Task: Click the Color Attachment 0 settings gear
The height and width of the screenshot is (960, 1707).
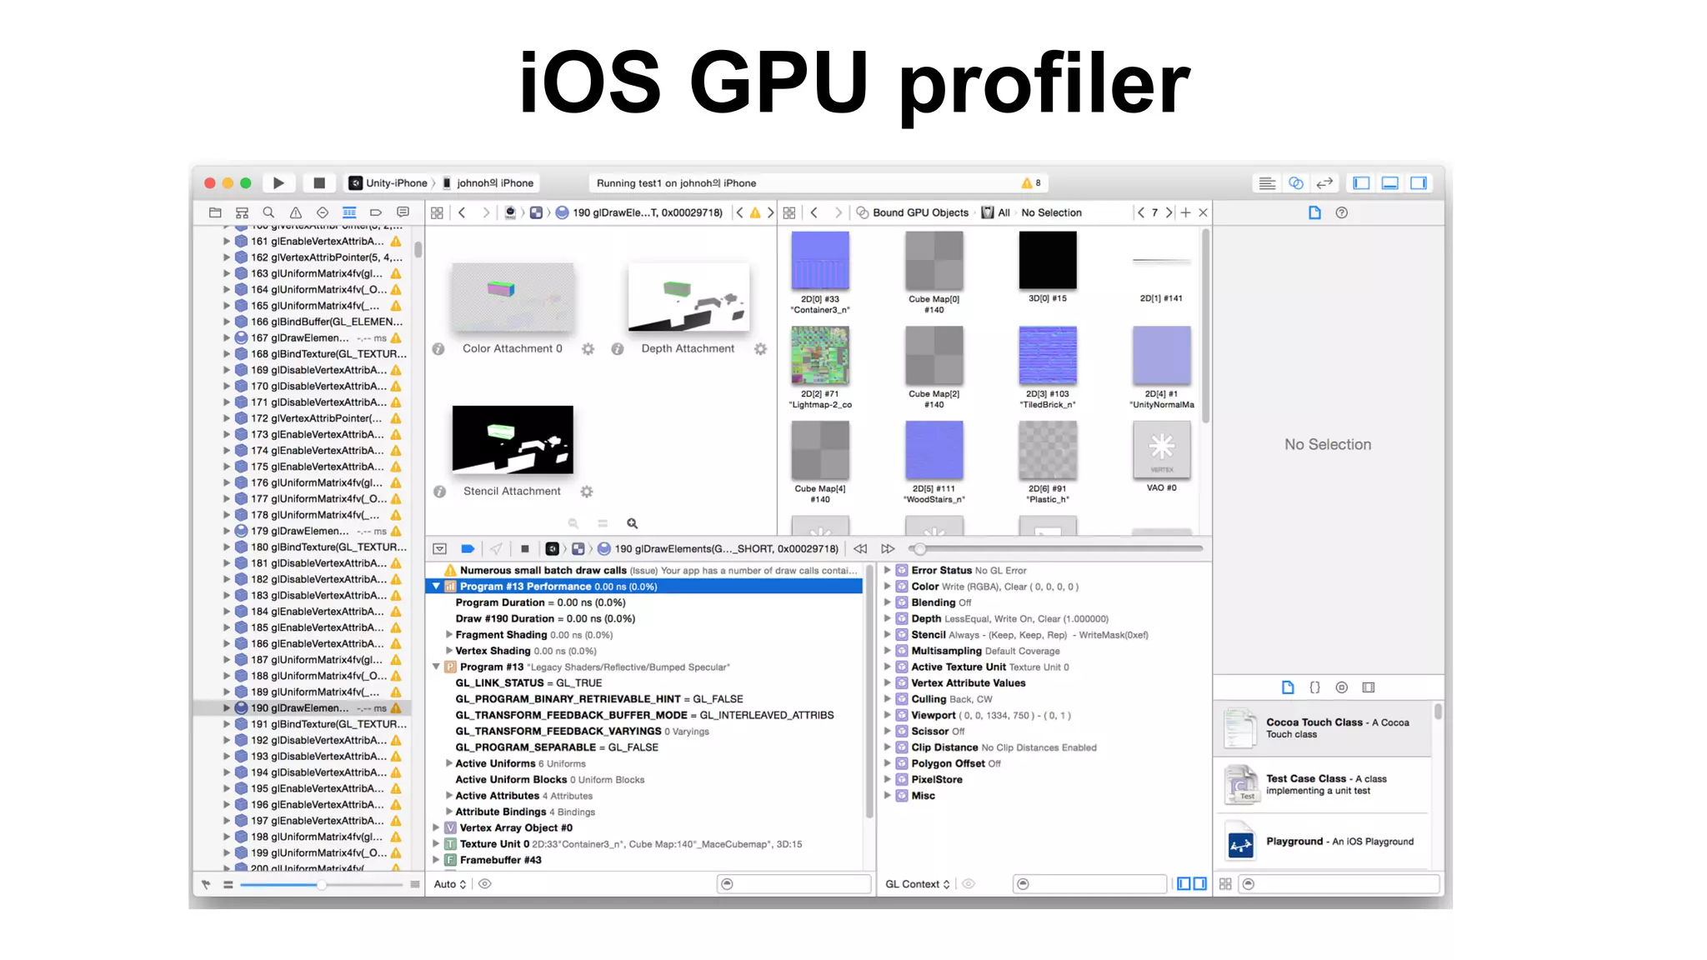Action: (x=588, y=349)
